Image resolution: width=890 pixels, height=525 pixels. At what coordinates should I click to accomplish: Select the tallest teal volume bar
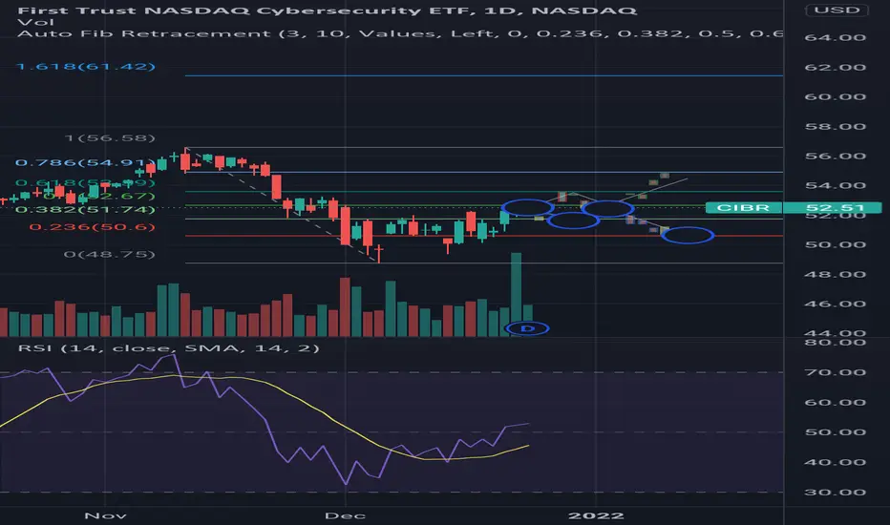[516, 295]
